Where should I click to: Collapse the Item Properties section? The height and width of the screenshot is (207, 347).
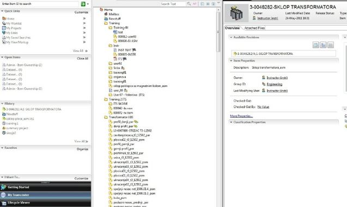(x=231, y=61)
